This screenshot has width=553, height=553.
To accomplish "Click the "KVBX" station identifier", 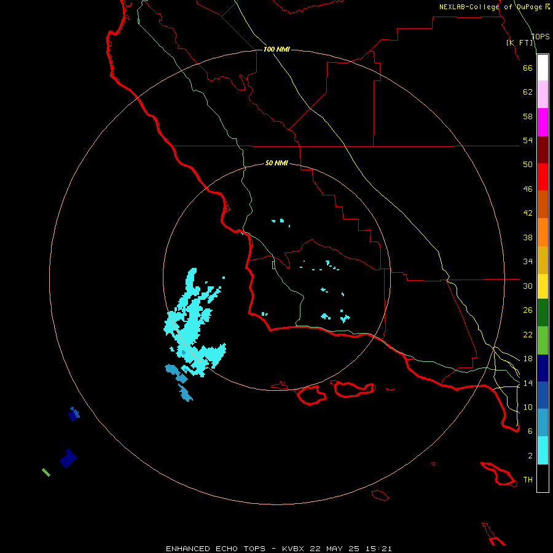I will [292, 549].
